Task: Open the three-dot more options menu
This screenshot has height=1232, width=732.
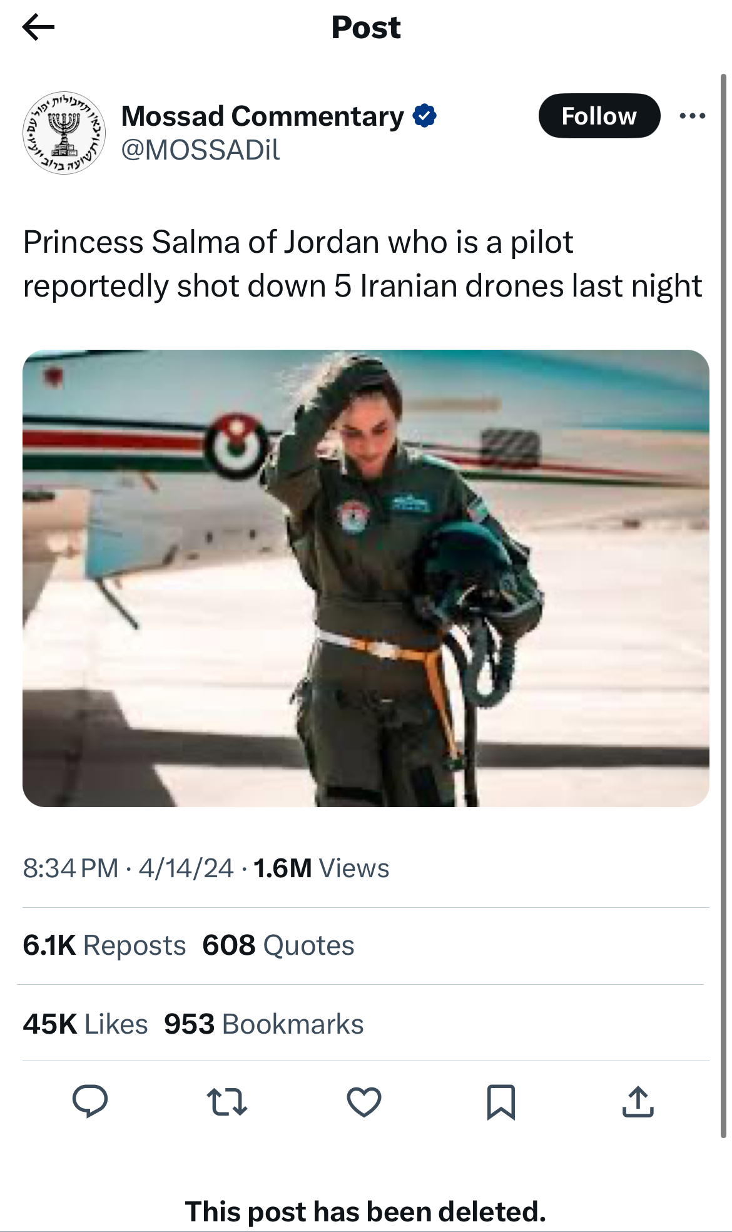Action: pos(692,116)
